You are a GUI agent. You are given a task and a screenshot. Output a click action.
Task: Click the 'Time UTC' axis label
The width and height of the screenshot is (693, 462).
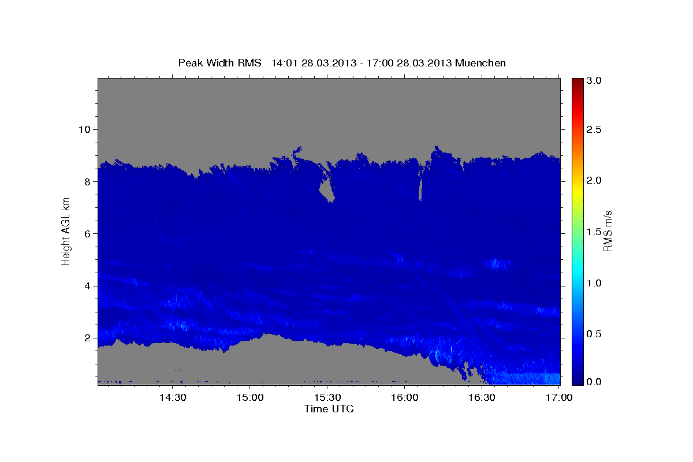click(329, 409)
